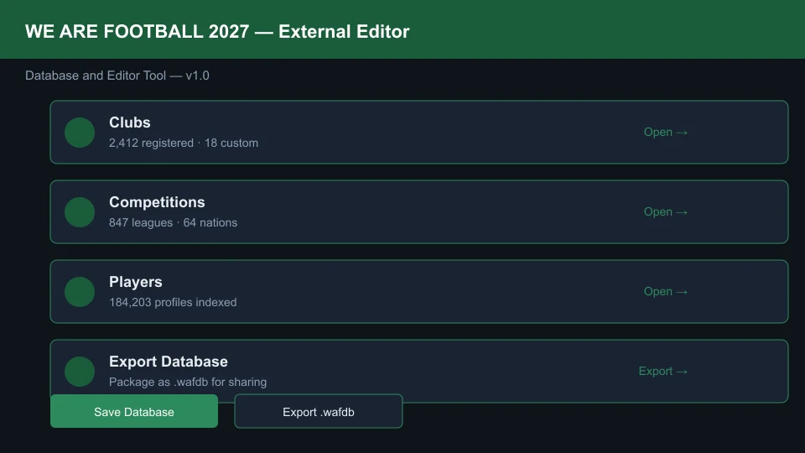
Task: Click '847 leagues · 64 nations' text
Action: tap(173, 222)
